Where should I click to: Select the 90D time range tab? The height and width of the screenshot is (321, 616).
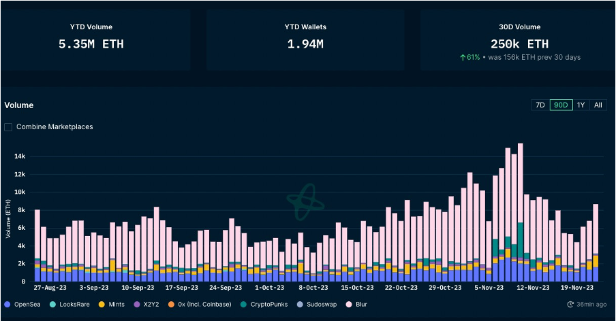(561, 105)
